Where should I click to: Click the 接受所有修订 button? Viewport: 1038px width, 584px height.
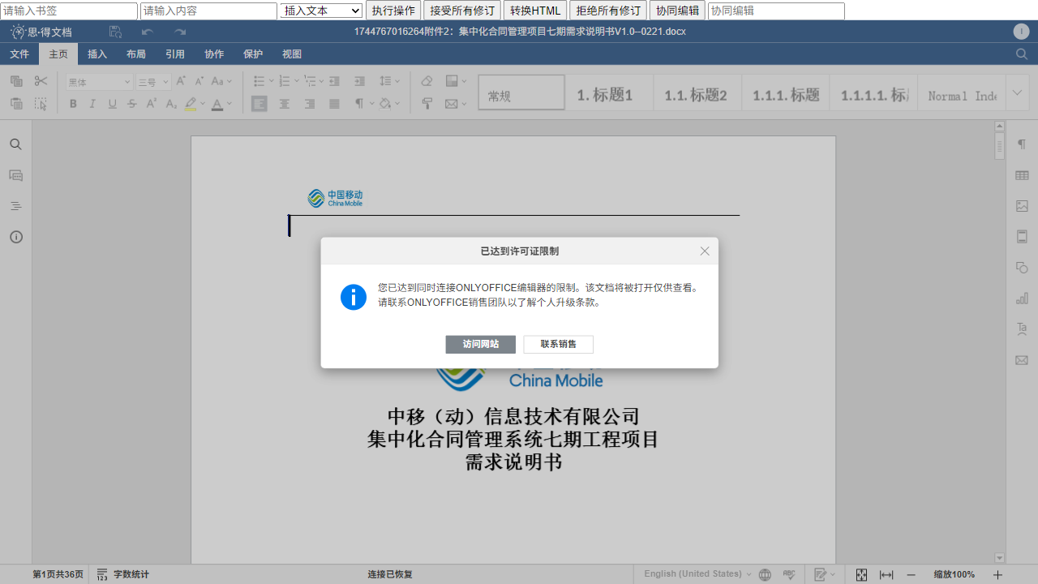coord(462,11)
